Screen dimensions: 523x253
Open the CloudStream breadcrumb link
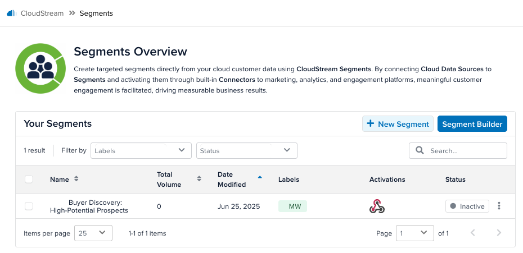point(42,13)
